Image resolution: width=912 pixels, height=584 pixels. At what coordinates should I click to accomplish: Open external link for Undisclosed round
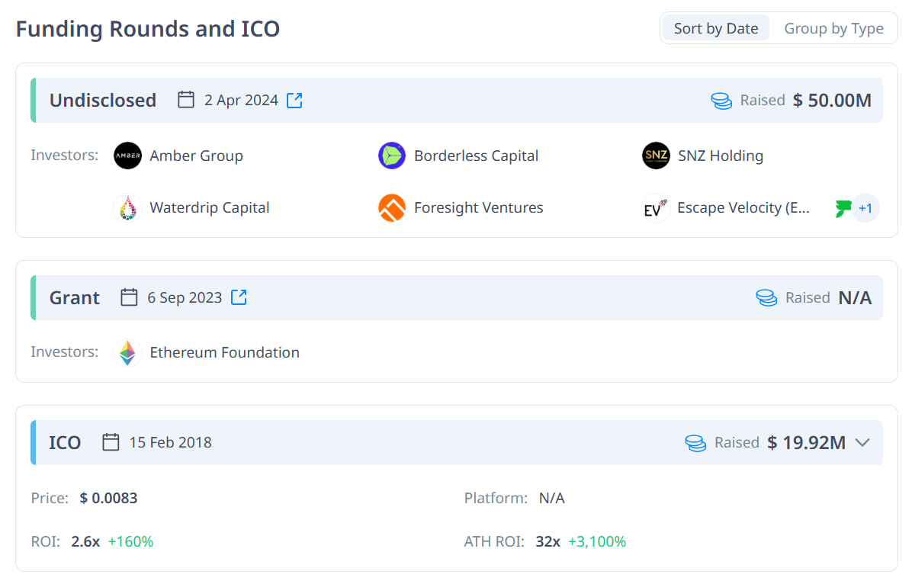(294, 100)
